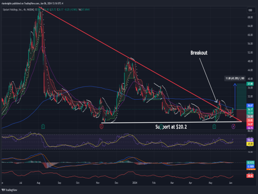This screenshot has height=194, width=258.
Task: Open the USD currency selector
Action: (x=251, y=10)
